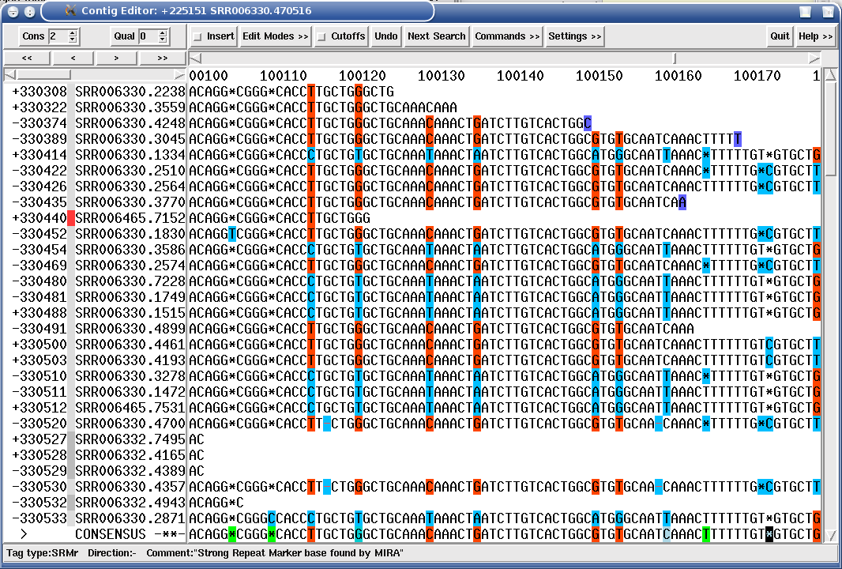
Task: Select read name SRR006330.2871
Action: click(130, 518)
